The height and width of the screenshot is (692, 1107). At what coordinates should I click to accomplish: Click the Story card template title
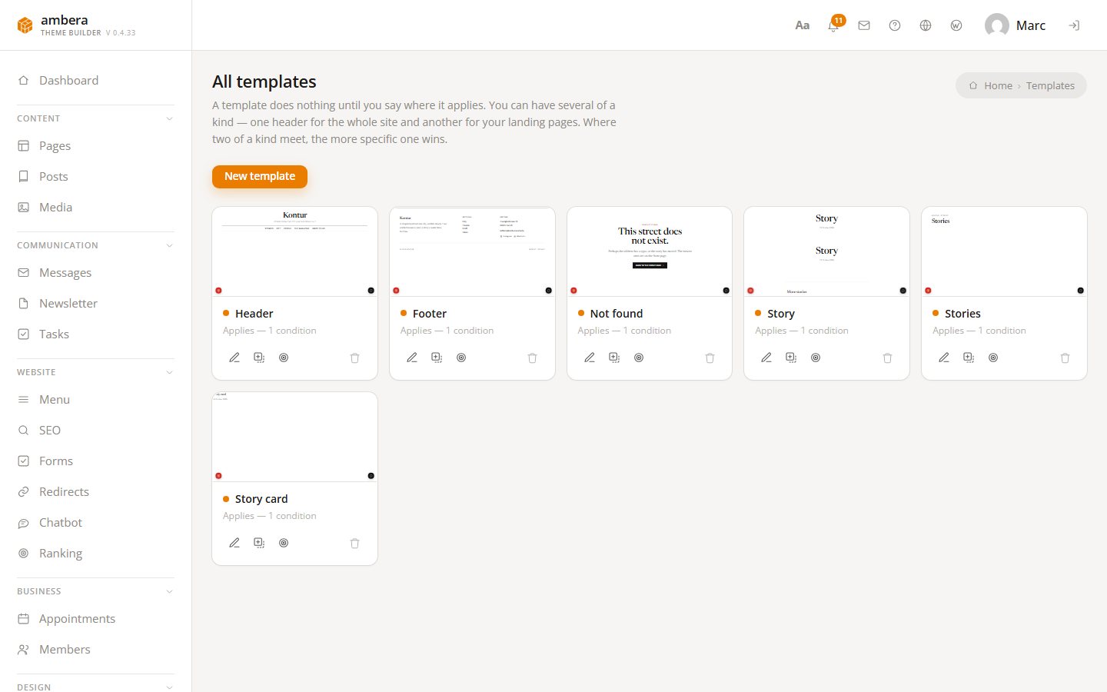click(261, 499)
